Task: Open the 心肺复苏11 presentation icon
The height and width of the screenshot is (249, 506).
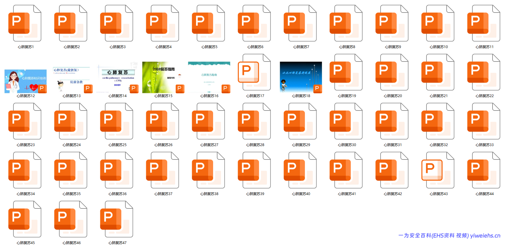Action: click(x=484, y=23)
